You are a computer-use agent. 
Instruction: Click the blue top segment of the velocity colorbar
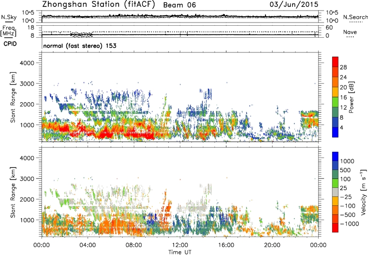pyautogui.click(x=335, y=156)
